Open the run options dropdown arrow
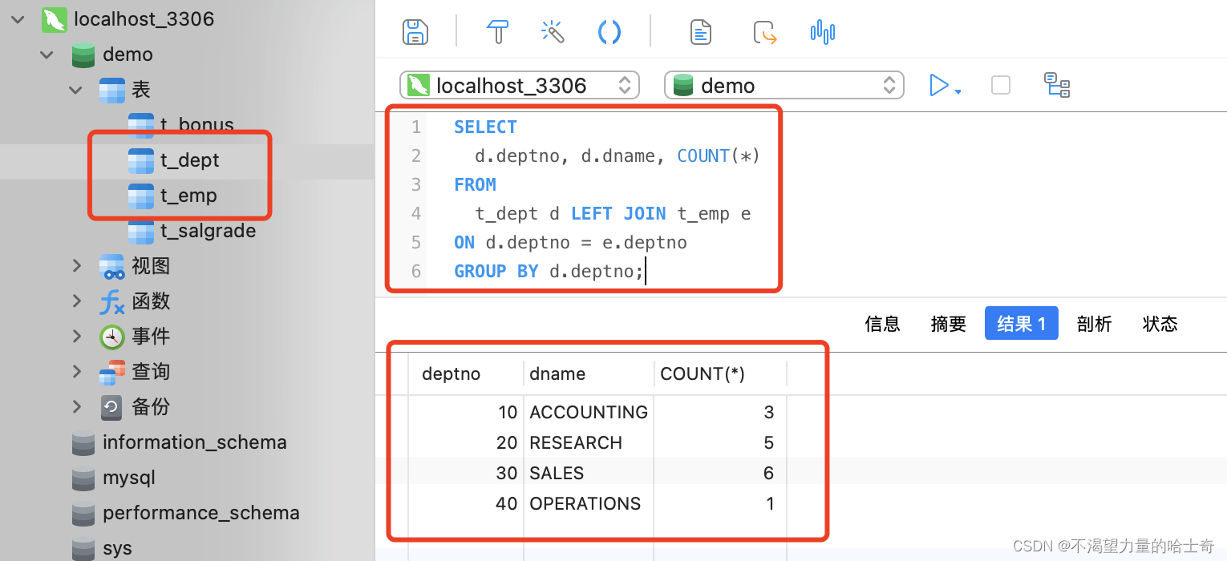Viewport: 1227px width, 561px height. coord(958,91)
